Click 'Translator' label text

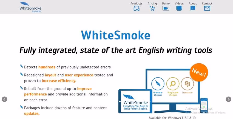[x=187, y=93]
